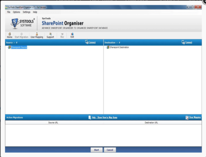206x157 pixels.
Task: Open the Settings menu
Action: point(27,12)
